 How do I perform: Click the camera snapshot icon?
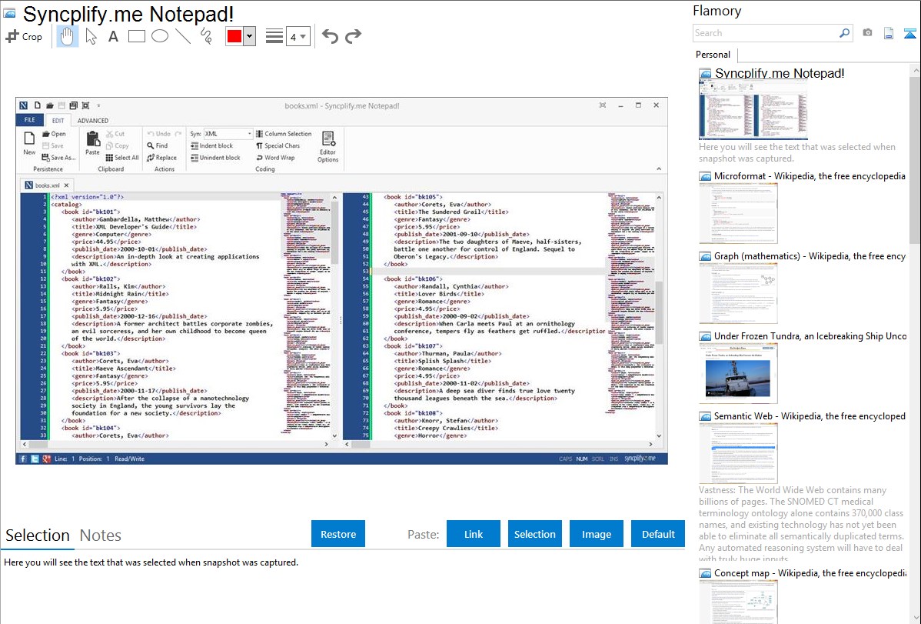pyautogui.click(x=867, y=33)
